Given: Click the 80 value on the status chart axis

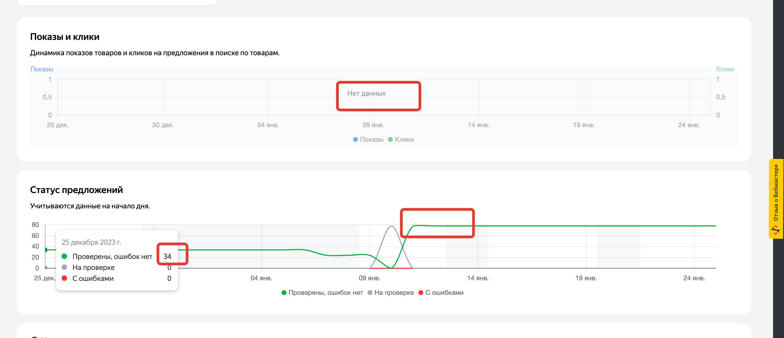Looking at the screenshot, I should coord(35,225).
